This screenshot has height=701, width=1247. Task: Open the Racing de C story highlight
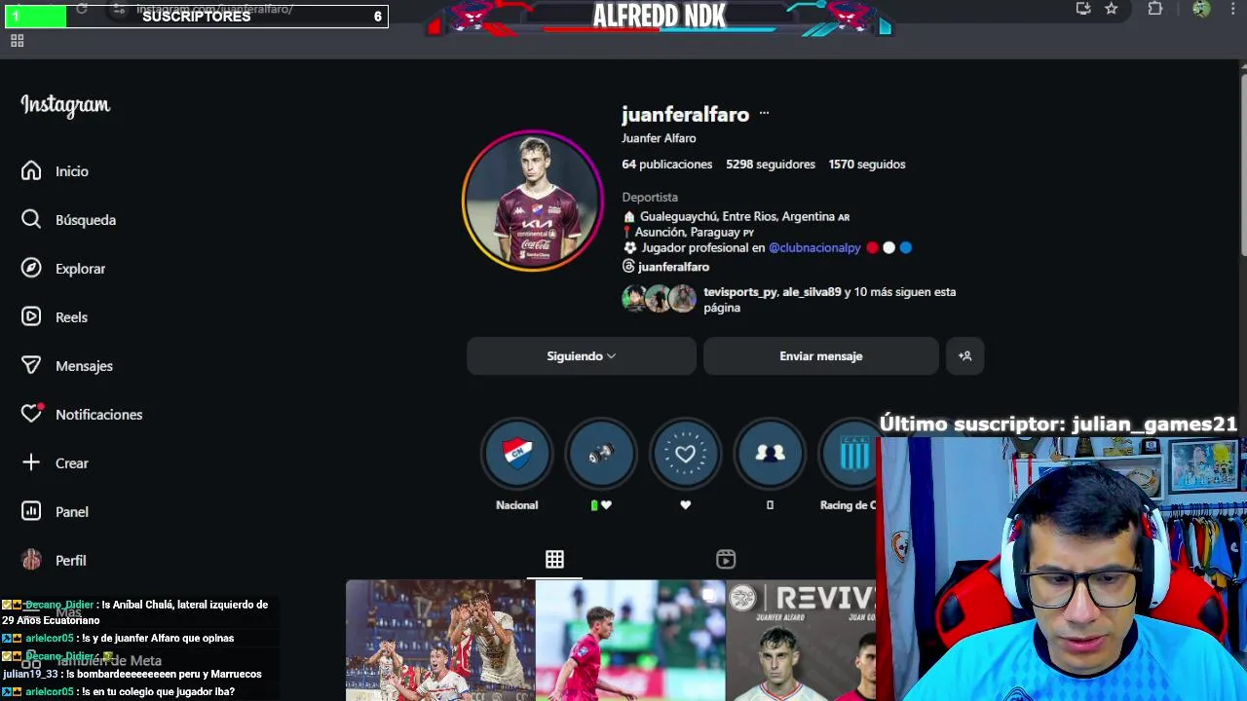tap(850, 453)
